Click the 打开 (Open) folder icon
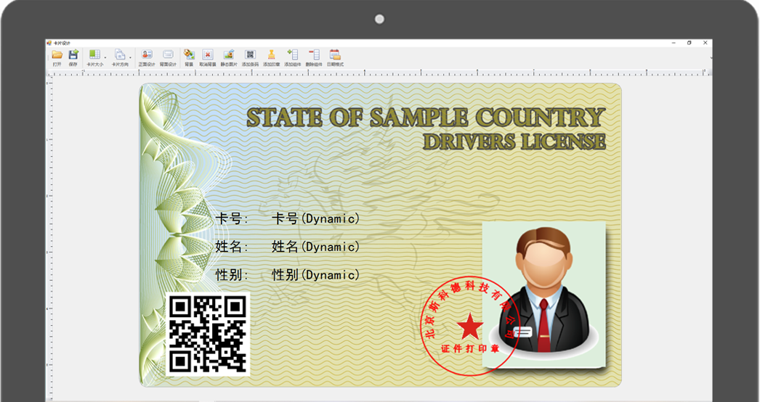 [x=57, y=54]
